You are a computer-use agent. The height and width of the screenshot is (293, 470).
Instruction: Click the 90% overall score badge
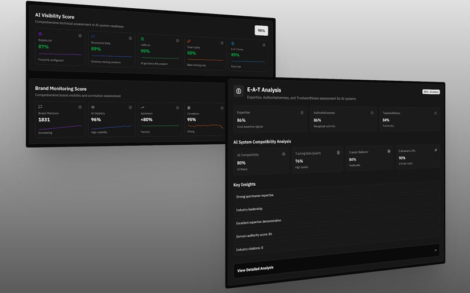click(261, 30)
